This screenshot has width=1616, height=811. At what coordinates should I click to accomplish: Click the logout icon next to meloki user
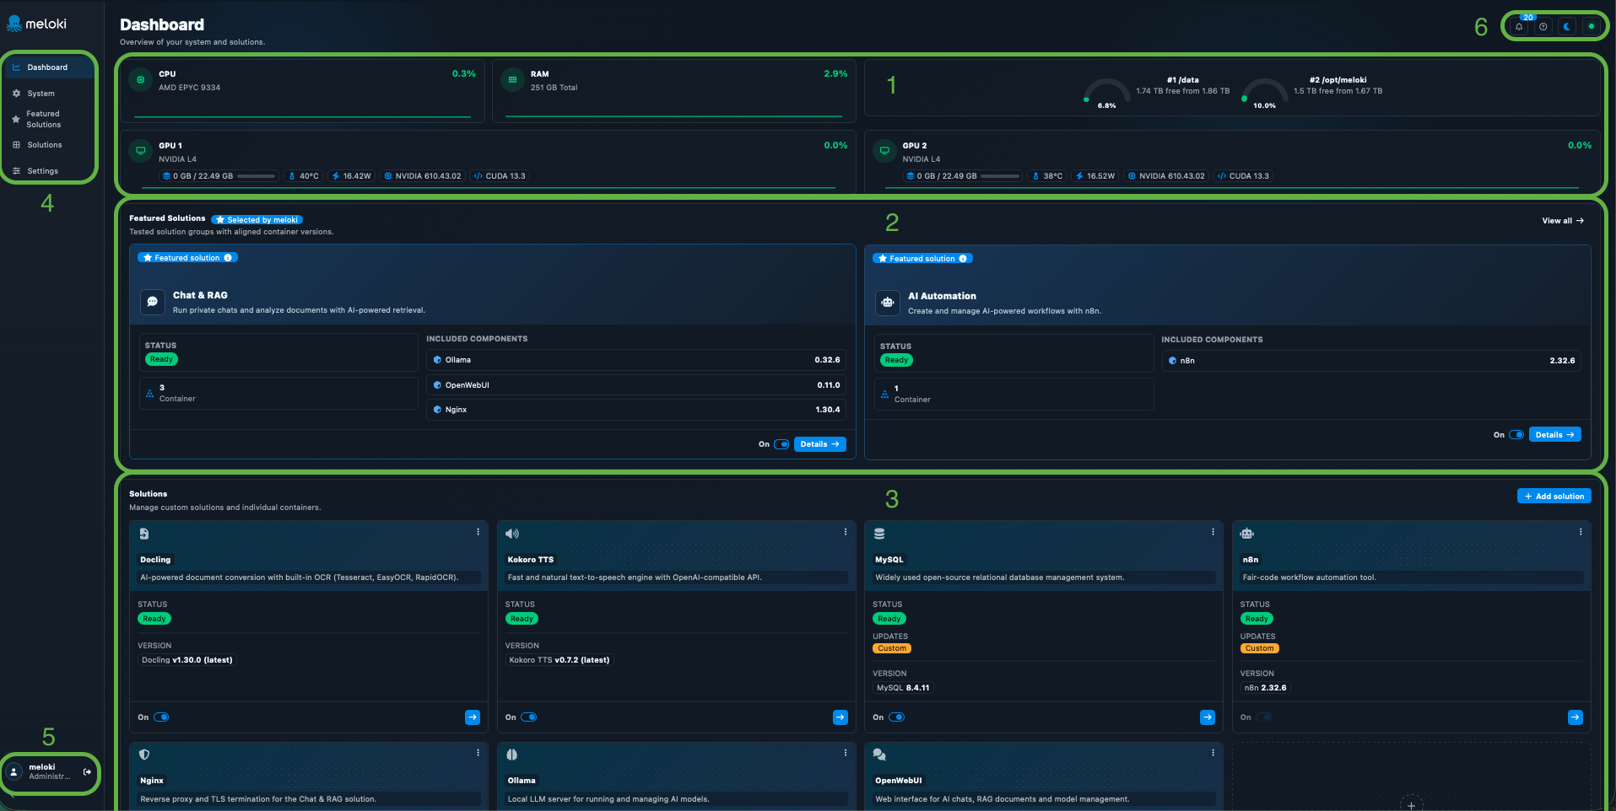click(87, 772)
